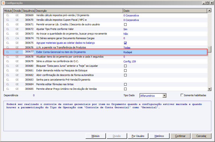Viewport: 215px width, 142px height.
Task: Cancel with the Cancelar button
Action: click(x=201, y=136)
